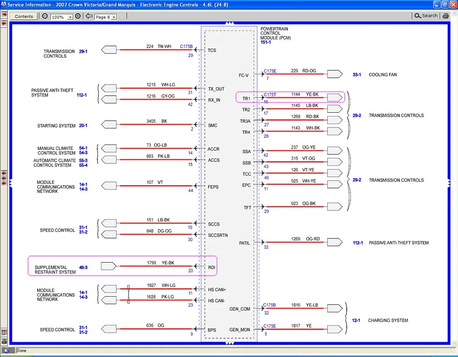Click the off-page connector for wire 229 RD-OG
The width and height of the screenshot is (458, 357).
[335, 74]
